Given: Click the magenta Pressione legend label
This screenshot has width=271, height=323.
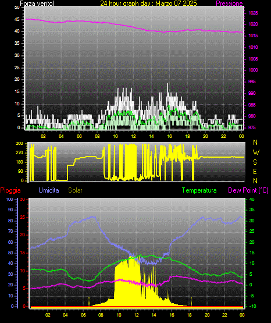Looking at the screenshot, I should (x=229, y=3).
